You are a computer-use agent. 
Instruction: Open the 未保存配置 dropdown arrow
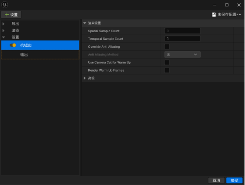coord(240,15)
